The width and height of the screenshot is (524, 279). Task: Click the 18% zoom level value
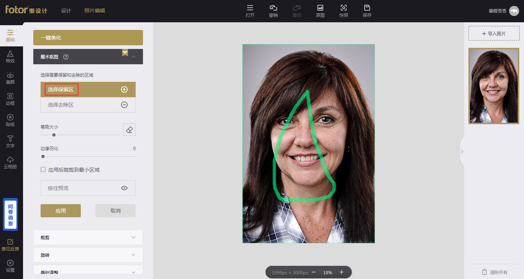(328, 272)
